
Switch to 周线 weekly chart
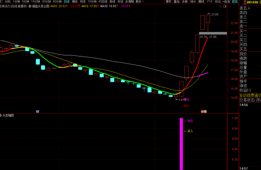point(75,2)
